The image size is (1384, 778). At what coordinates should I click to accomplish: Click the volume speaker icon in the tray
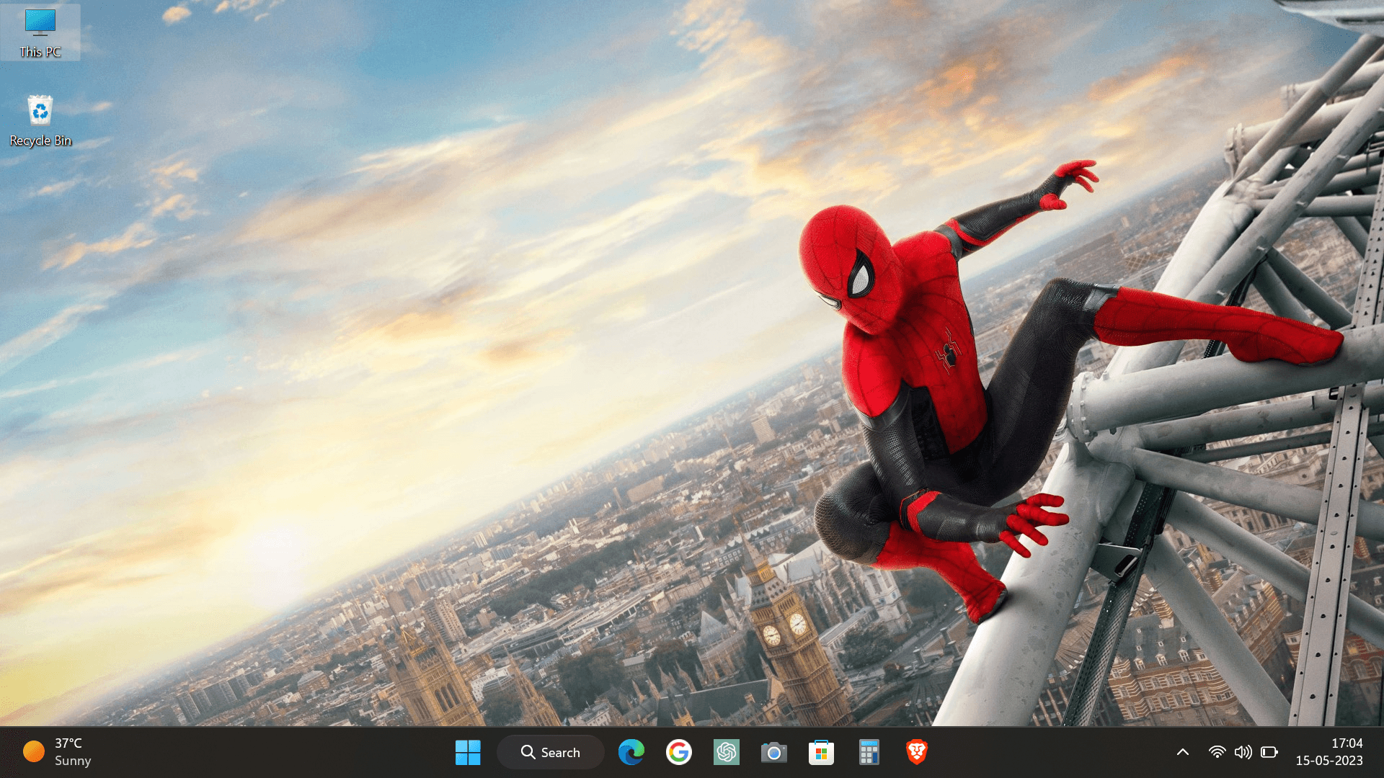(1243, 752)
